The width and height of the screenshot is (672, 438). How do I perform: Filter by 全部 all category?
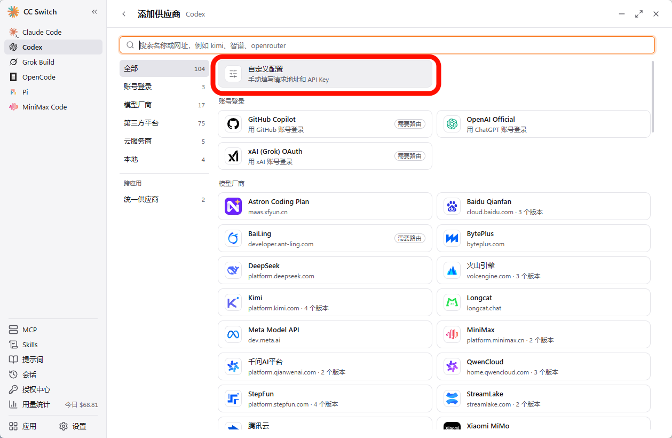pyautogui.click(x=164, y=68)
